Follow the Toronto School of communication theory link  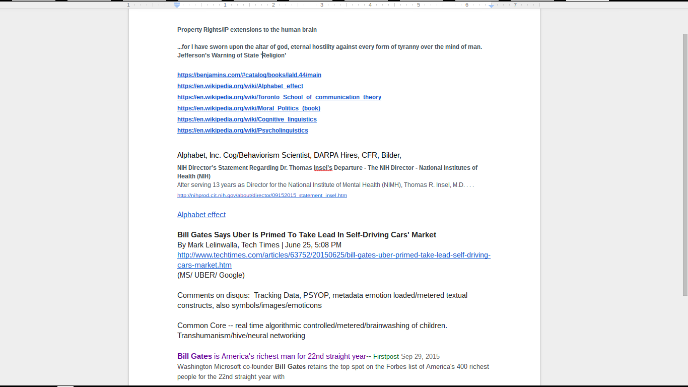pyautogui.click(x=279, y=97)
